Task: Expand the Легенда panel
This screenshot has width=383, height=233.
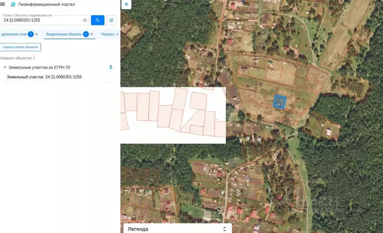Action: pyautogui.click(x=224, y=229)
